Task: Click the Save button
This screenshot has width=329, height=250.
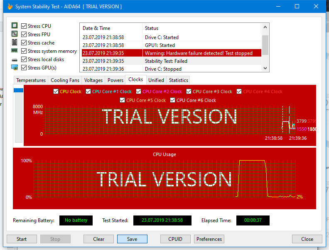Action: pyautogui.click(x=132, y=239)
